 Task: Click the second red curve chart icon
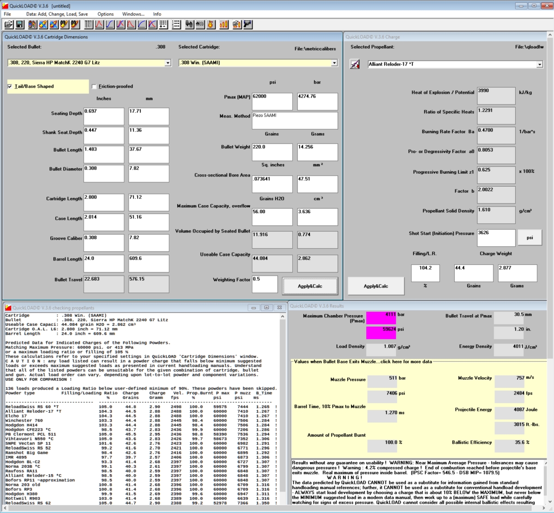tap(132, 24)
